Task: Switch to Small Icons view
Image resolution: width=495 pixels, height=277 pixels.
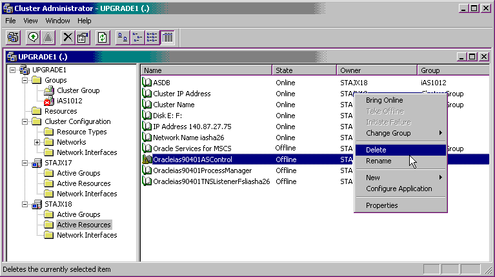Action: 137,37
